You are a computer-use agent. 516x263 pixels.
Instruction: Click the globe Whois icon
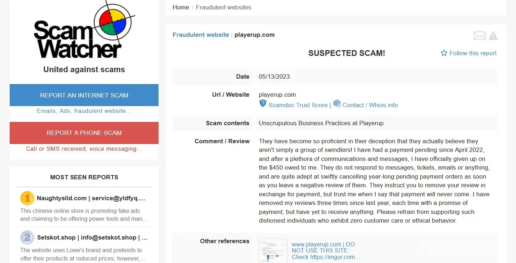(337, 104)
